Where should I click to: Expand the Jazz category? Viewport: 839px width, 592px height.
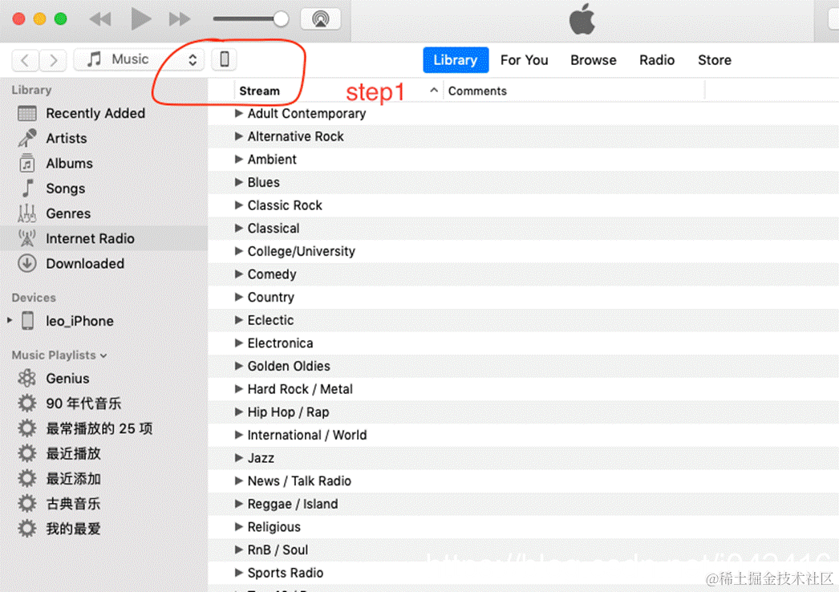[x=239, y=458]
